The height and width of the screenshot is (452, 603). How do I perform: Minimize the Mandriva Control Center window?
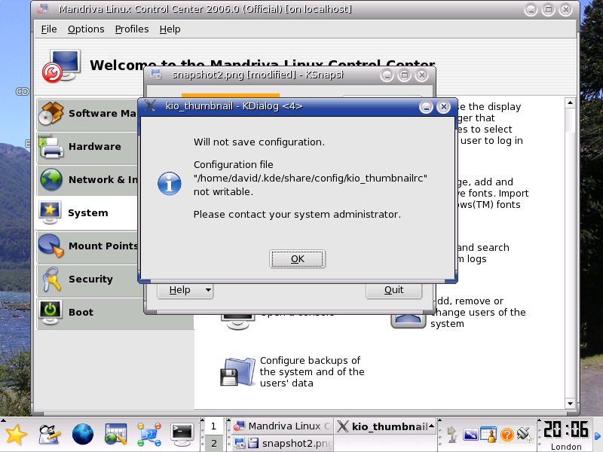pos(531,10)
